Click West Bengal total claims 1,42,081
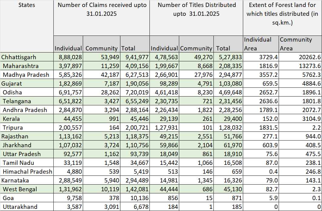Image resolution: width=322 pixels, height=211 pixels. click(x=135, y=189)
